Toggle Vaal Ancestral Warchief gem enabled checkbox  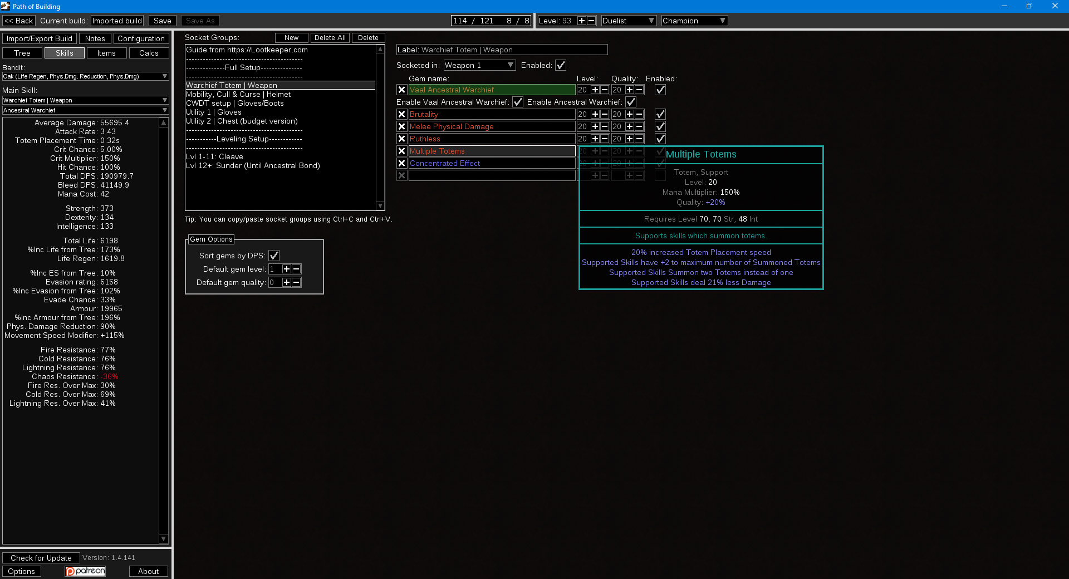[660, 90]
